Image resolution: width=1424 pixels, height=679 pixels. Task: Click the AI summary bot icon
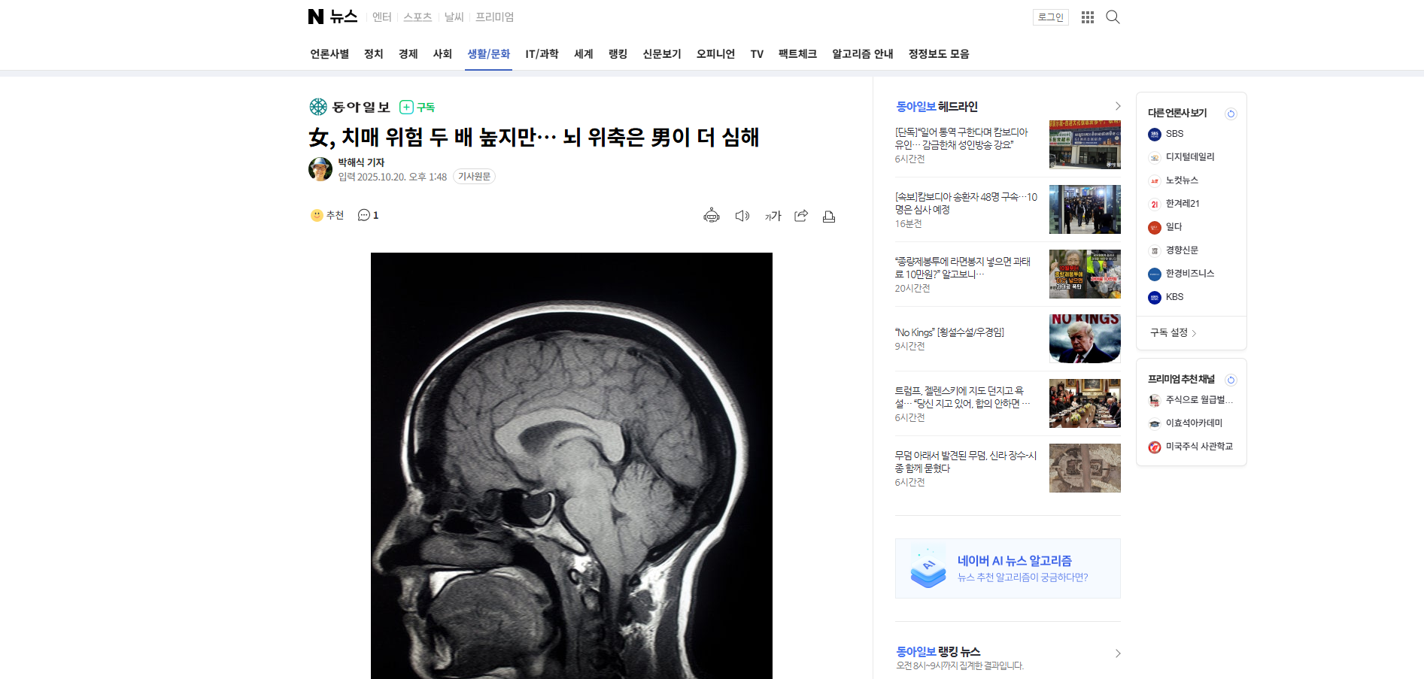(x=712, y=216)
